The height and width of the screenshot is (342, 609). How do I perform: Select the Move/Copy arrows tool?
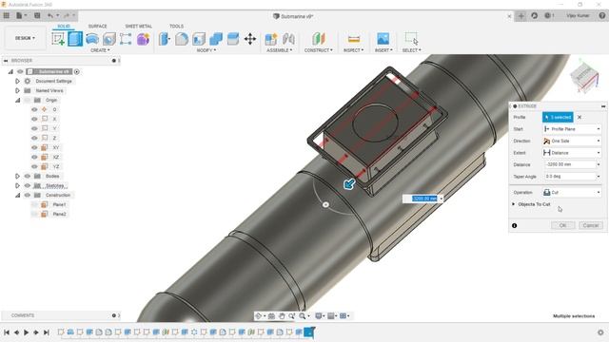point(250,39)
